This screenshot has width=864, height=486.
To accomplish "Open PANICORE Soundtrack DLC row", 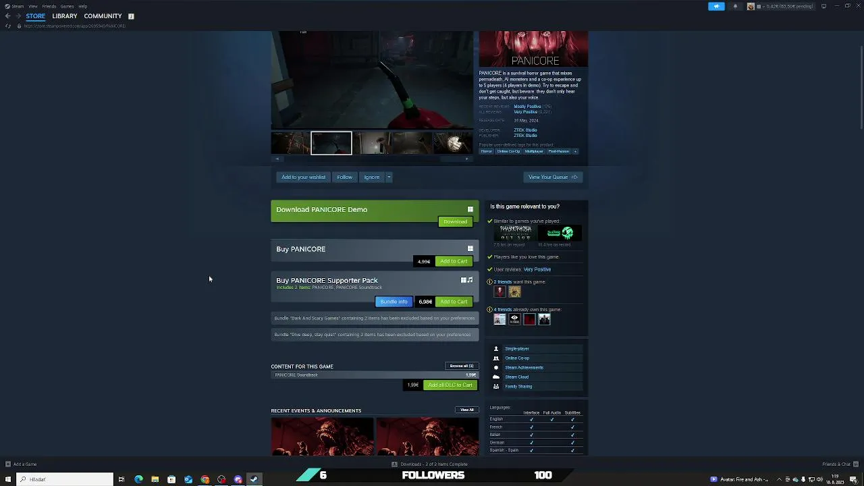I will (x=375, y=375).
